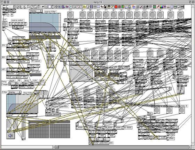Open the display menu above source filter
Image resolution: width=195 pixels, height=150 pixels.
(36, 11)
